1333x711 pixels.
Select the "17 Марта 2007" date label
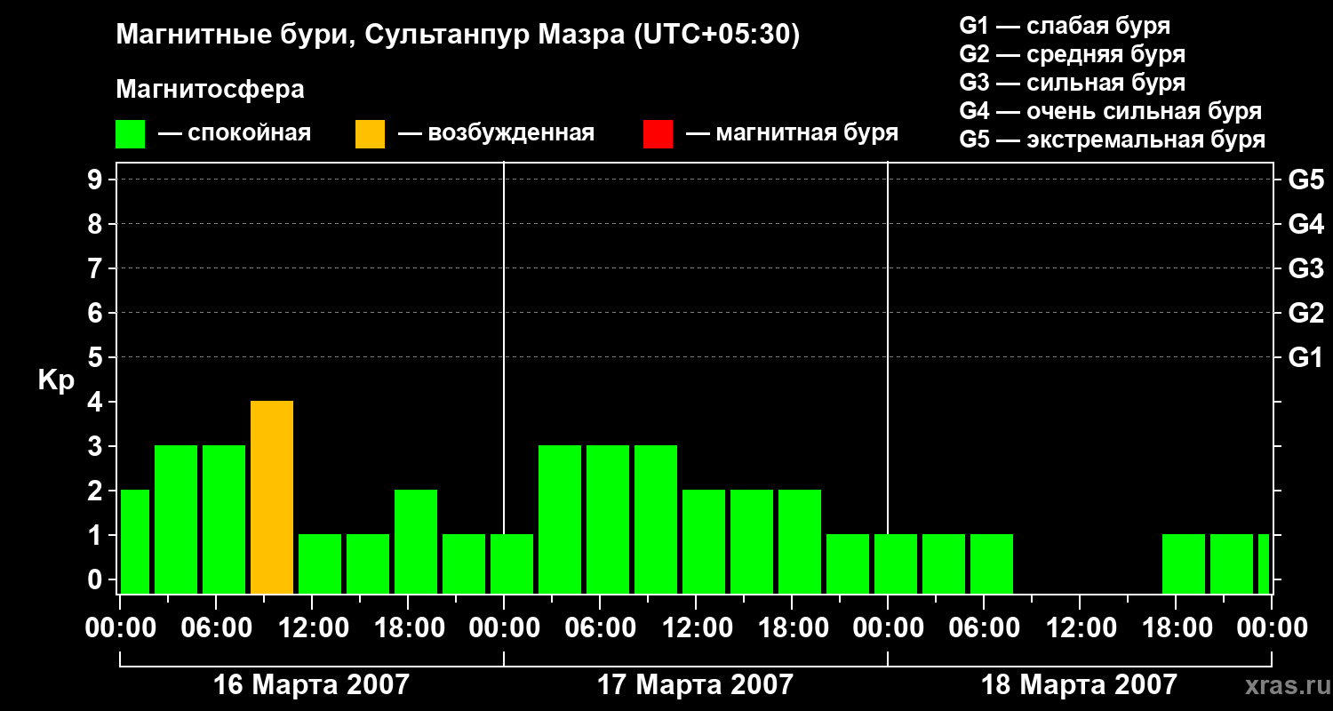pos(696,685)
